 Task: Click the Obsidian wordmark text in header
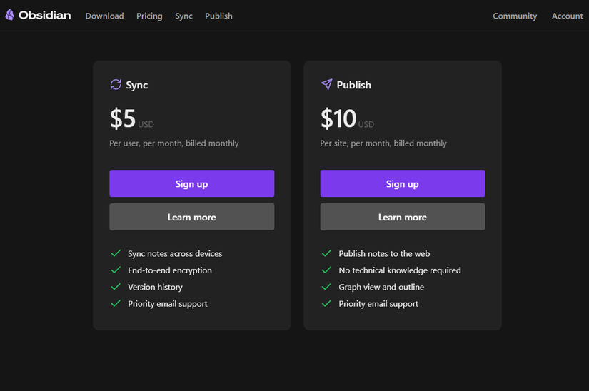[45, 15]
